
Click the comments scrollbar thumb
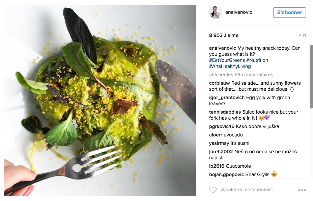pyautogui.click(x=311, y=77)
